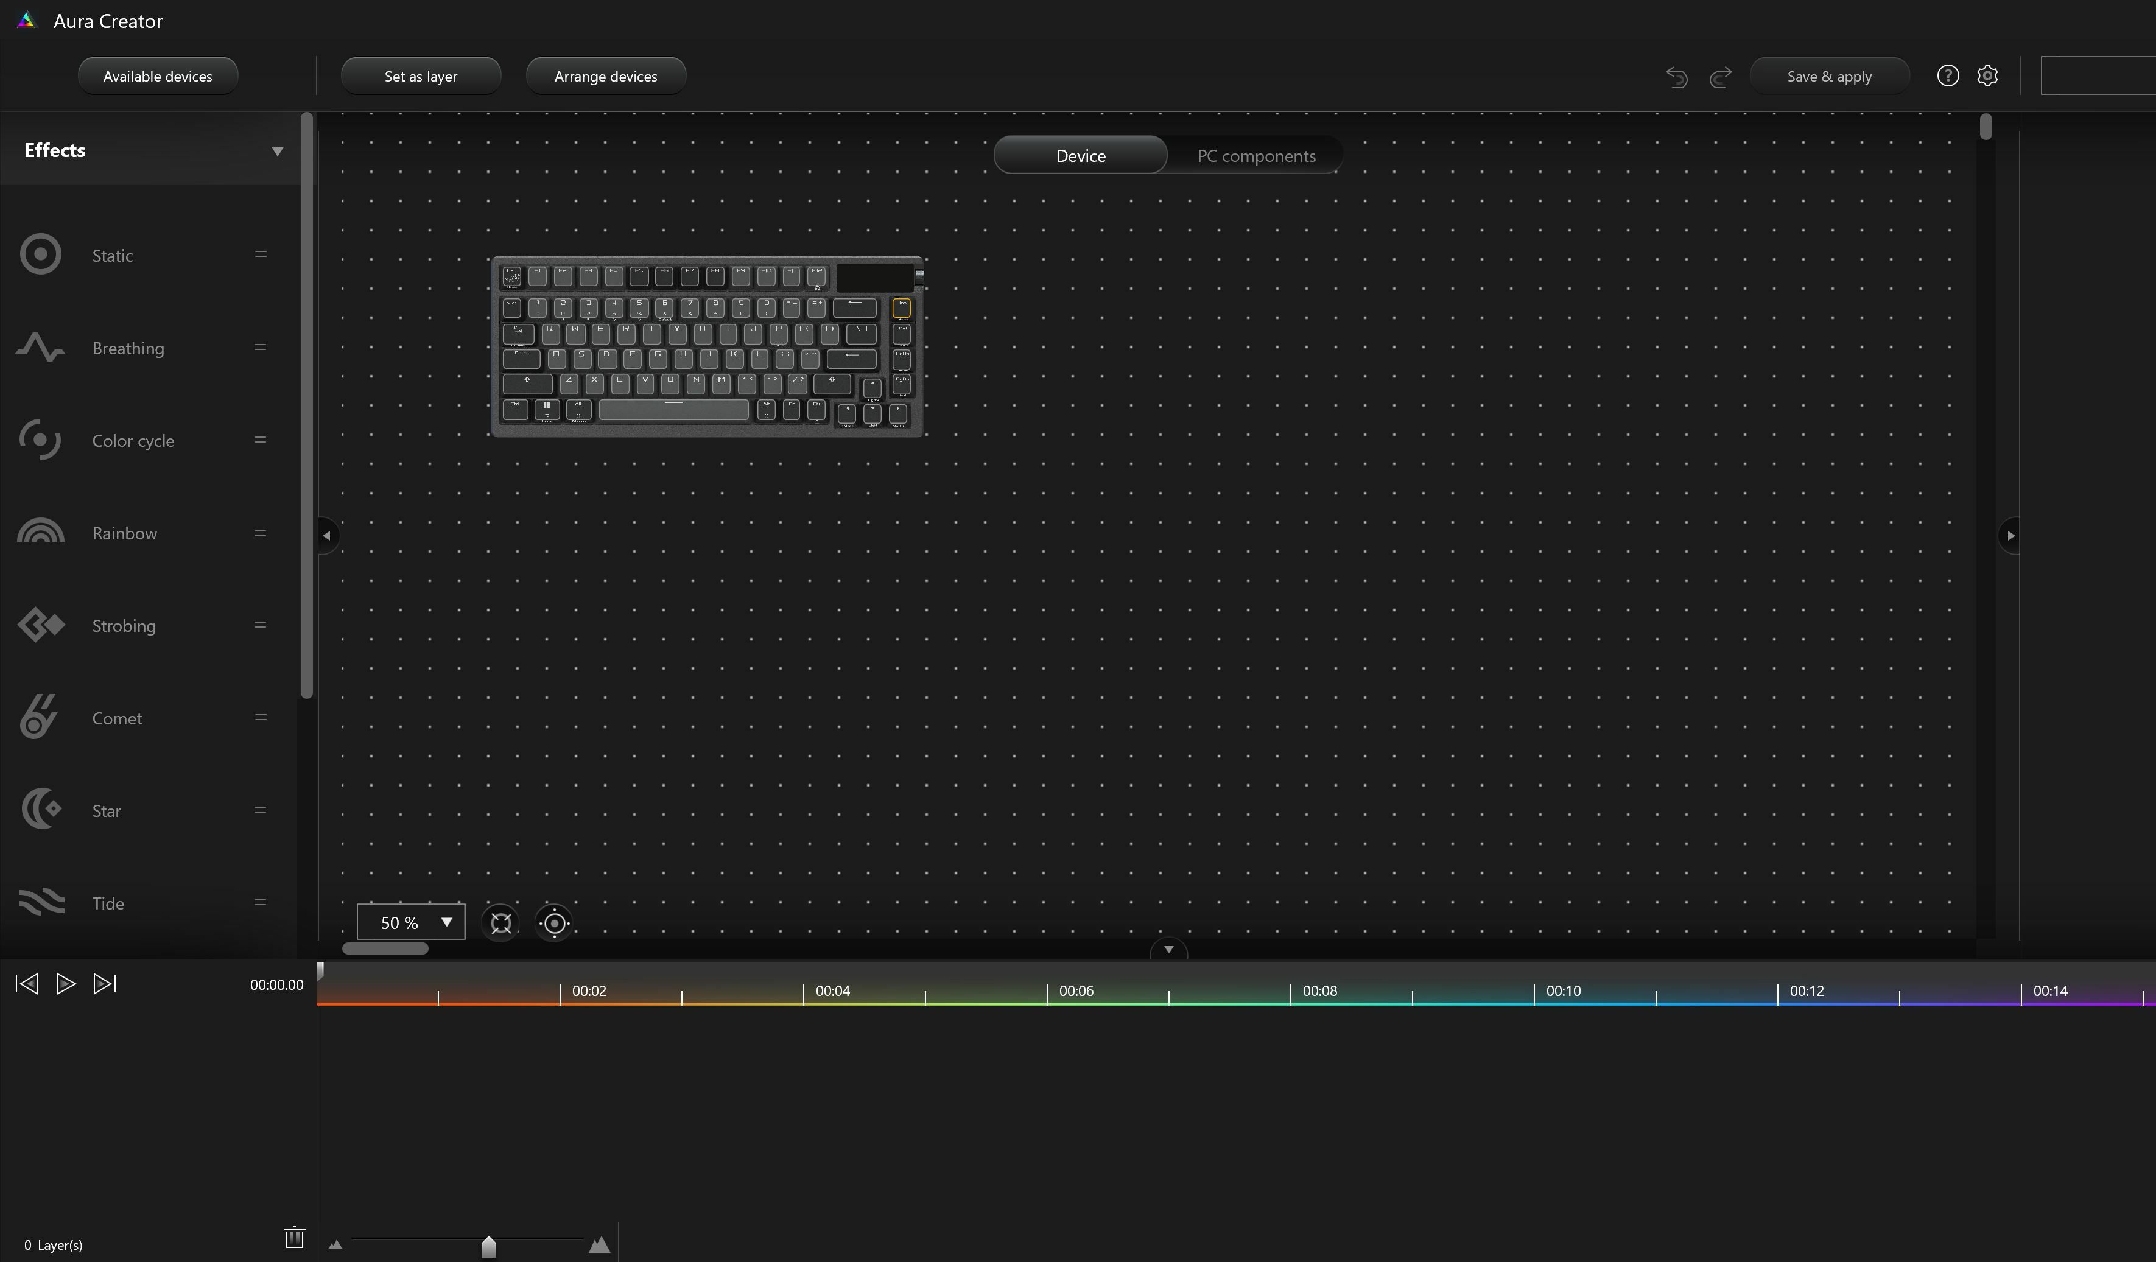Open the zoom percentage dropdown
Image resolution: width=2156 pixels, height=1262 pixels.
coord(446,922)
